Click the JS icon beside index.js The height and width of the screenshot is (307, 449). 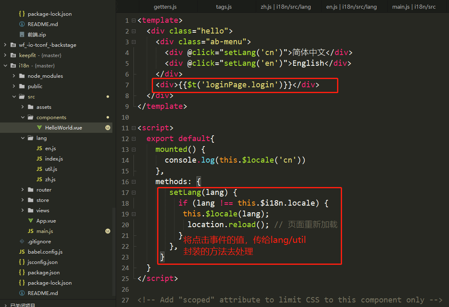pyautogui.click(x=39, y=158)
